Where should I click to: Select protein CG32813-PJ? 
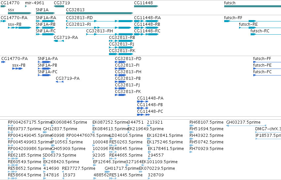click(127, 85)
